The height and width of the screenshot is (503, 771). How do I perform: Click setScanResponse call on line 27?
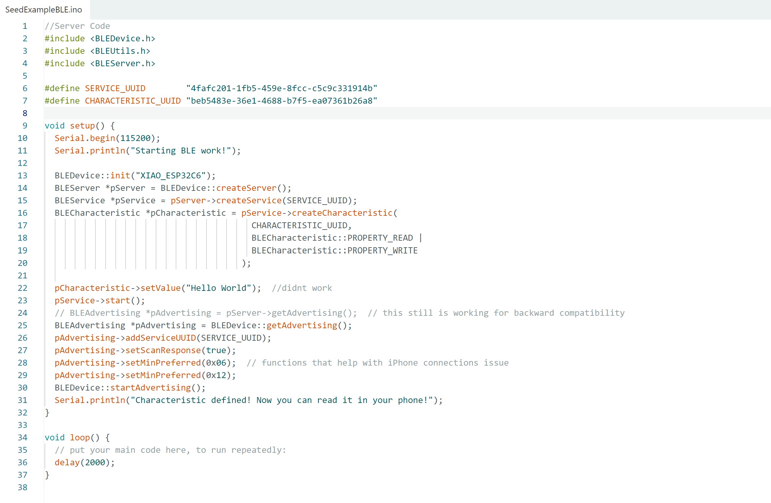163,350
